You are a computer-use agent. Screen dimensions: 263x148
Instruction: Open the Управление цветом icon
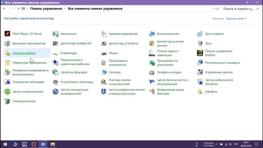[x=200, y=72]
